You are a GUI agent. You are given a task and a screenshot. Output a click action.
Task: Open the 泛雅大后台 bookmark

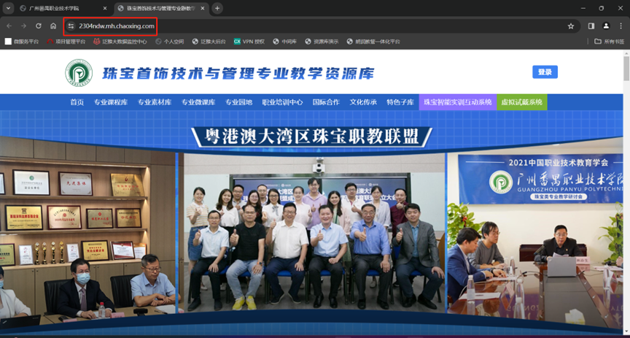click(x=209, y=42)
